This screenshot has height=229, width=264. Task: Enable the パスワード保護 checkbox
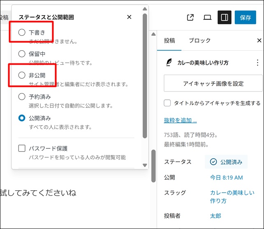[22, 148]
